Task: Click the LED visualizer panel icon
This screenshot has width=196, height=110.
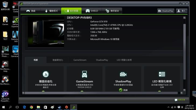Action: coord(162,74)
